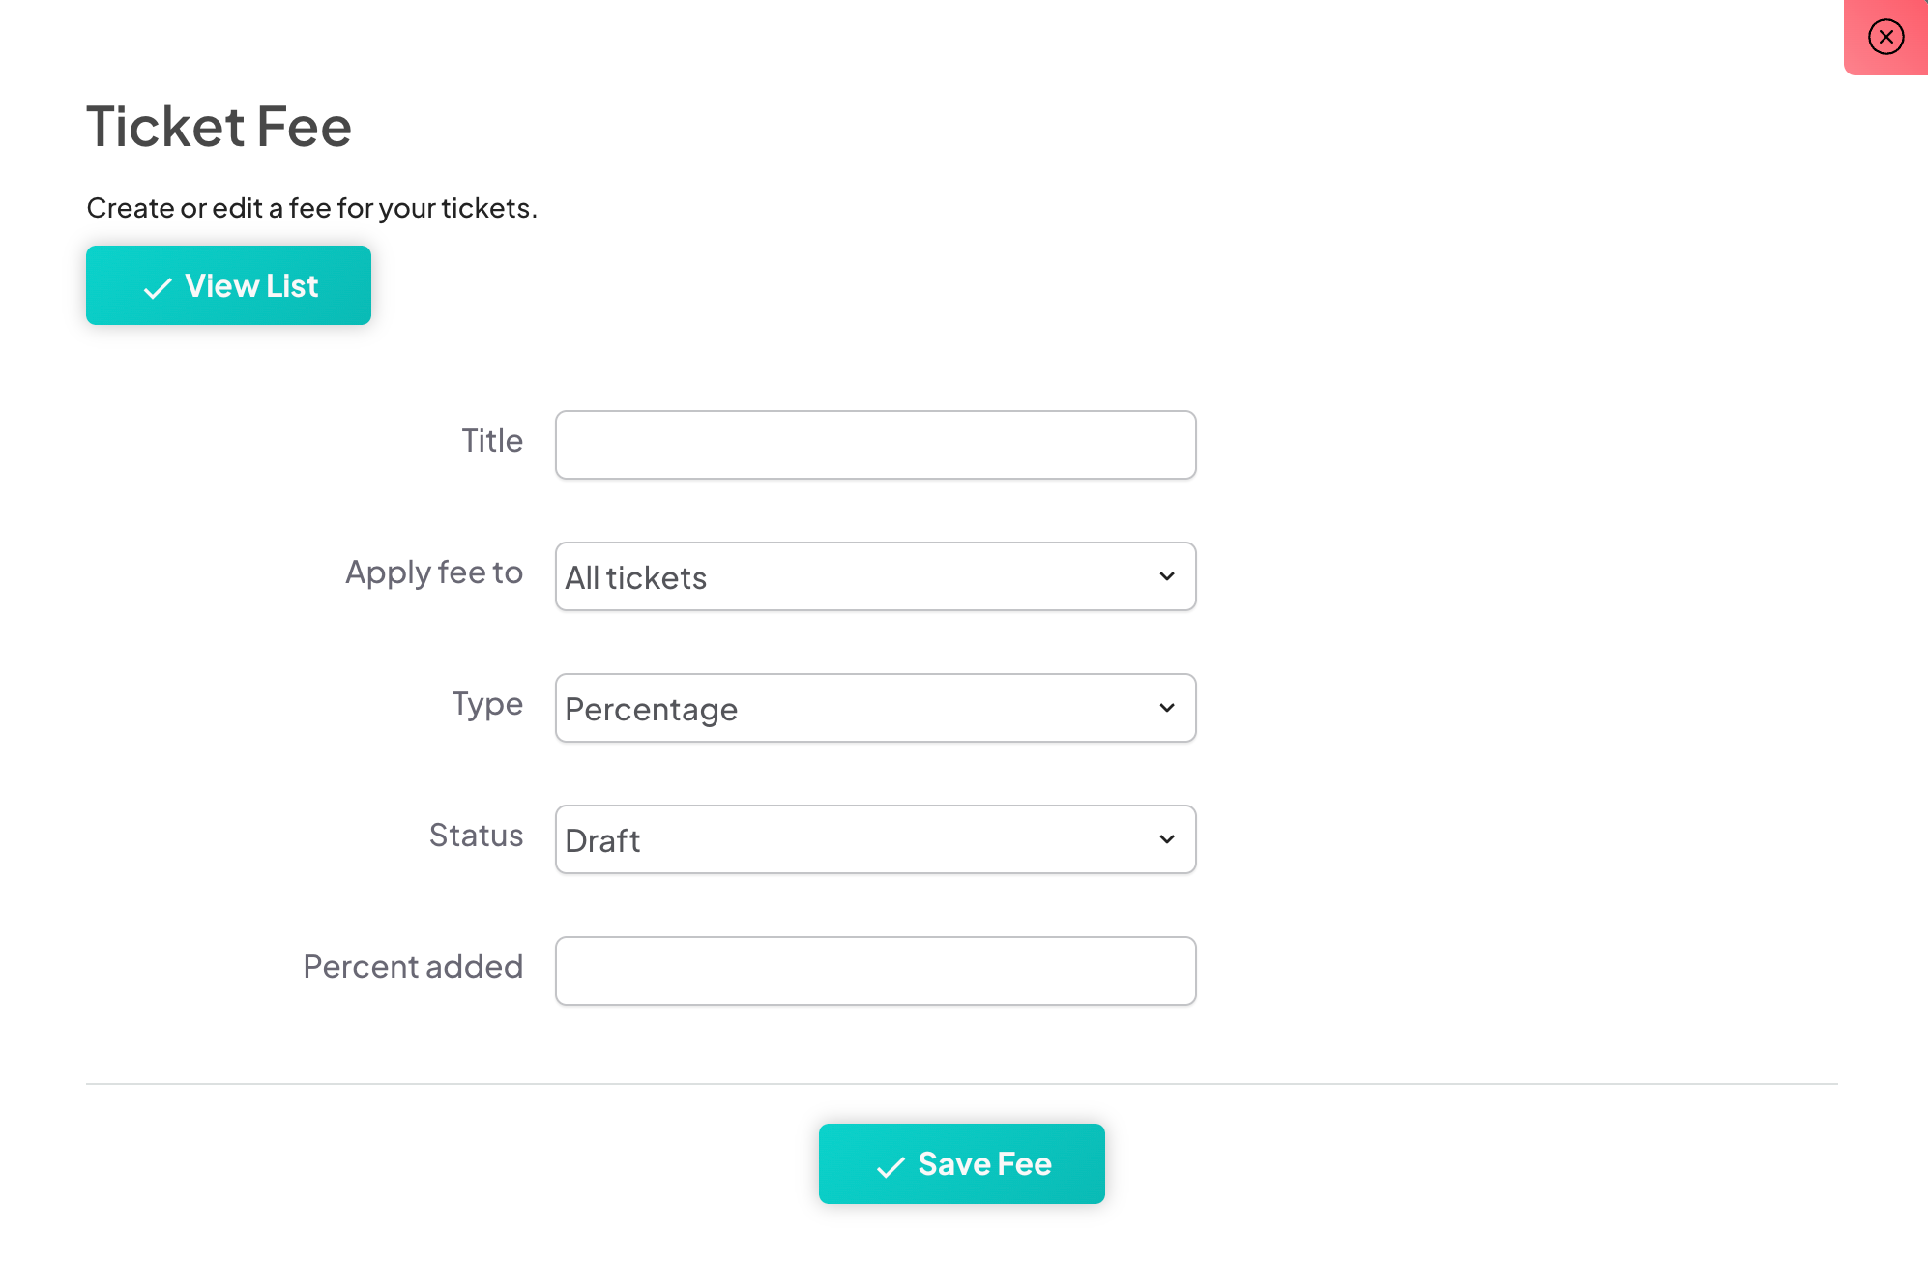This screenshot has width=1928, height=1261.
Task: Click the 'Status' field label
Action: tap(476, 836)
